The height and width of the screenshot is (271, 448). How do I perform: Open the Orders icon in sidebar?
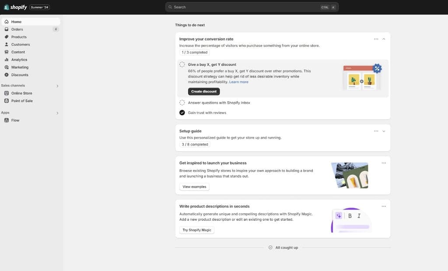[7, 29]
